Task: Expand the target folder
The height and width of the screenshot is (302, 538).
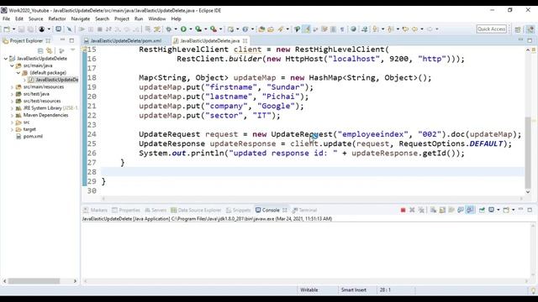Action: click(12, 129)
